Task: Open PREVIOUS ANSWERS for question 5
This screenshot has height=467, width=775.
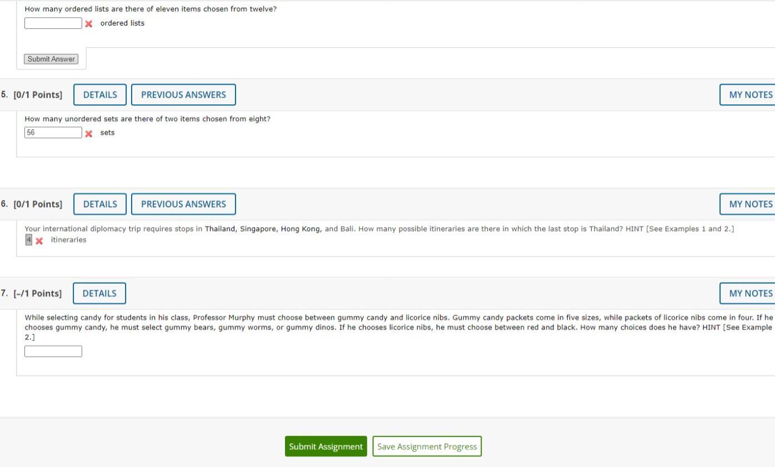Action: point(183,94)
